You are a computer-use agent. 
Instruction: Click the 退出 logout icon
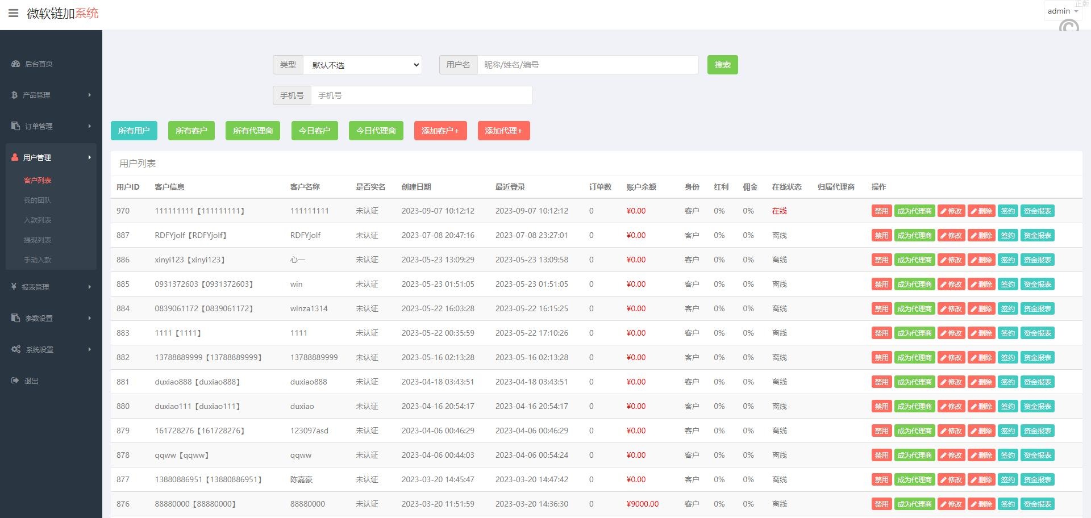tap(15, 381)
